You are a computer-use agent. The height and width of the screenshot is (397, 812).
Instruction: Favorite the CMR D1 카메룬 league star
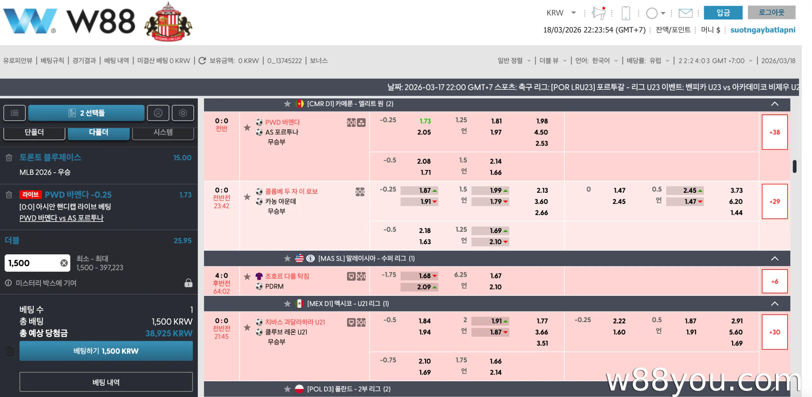(287, 104)
